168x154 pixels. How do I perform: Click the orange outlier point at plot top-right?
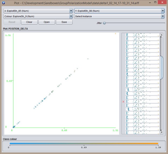pos(116,34)
